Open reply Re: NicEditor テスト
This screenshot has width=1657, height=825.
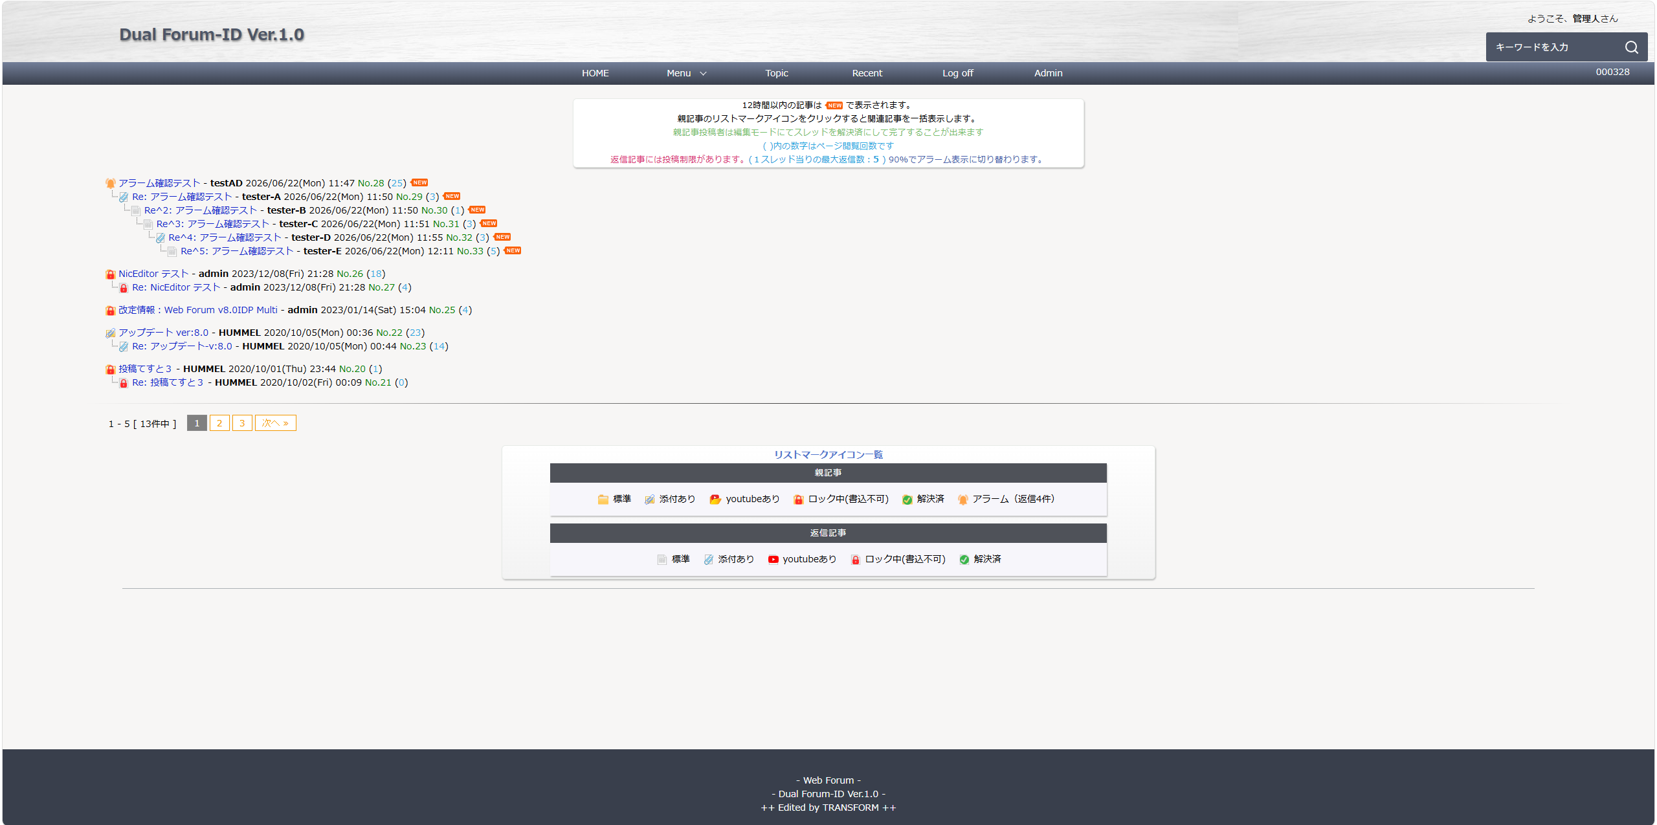point(176,287)
